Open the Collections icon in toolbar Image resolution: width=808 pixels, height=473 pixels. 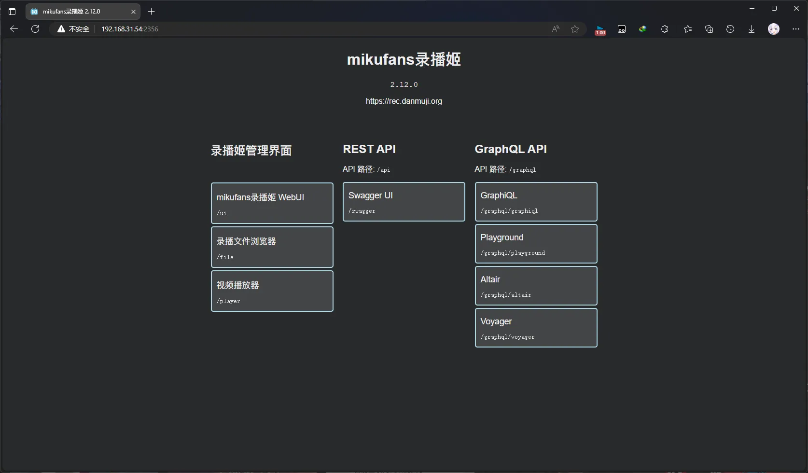(x=709, y=29)
